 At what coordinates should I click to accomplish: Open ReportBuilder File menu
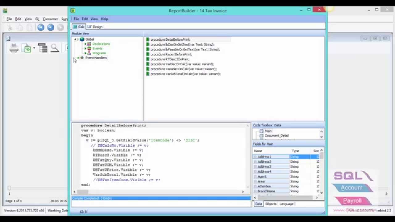[76, 19]
